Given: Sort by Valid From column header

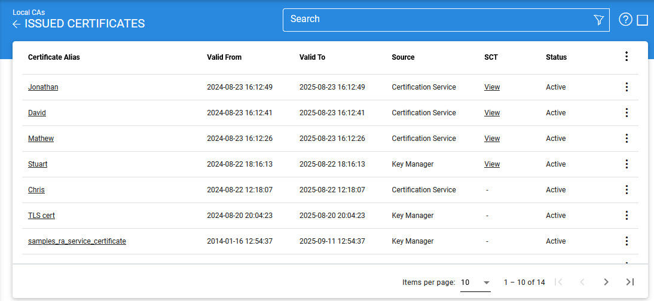Looking at the screenshot, I should click(224, 57).
